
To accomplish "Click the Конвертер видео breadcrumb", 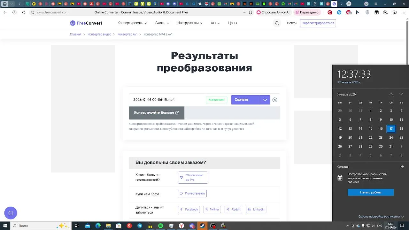I will (99, 34).
